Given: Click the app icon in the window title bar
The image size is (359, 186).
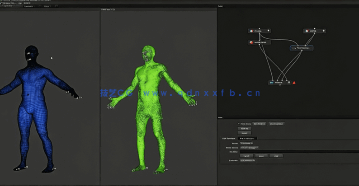Looking at the screenshot, I should [x=1, y=2].
